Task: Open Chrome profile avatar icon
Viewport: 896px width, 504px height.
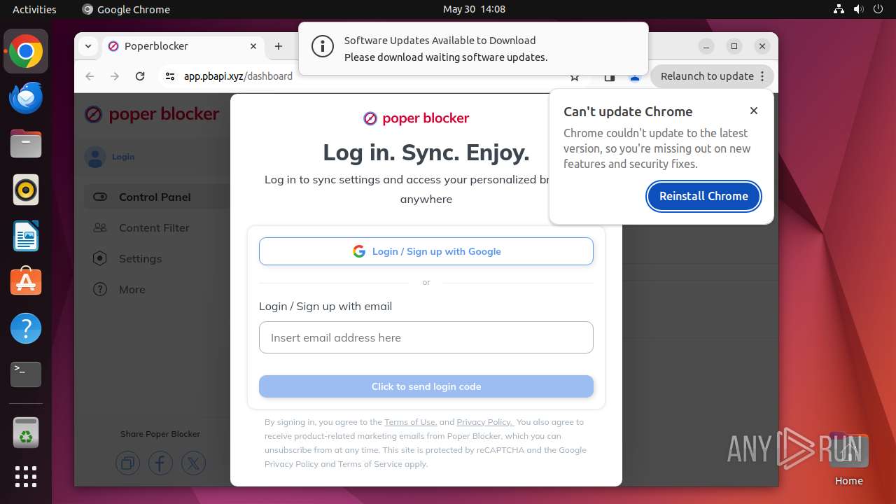Action: pyautogui.click(x=635, y=77)
